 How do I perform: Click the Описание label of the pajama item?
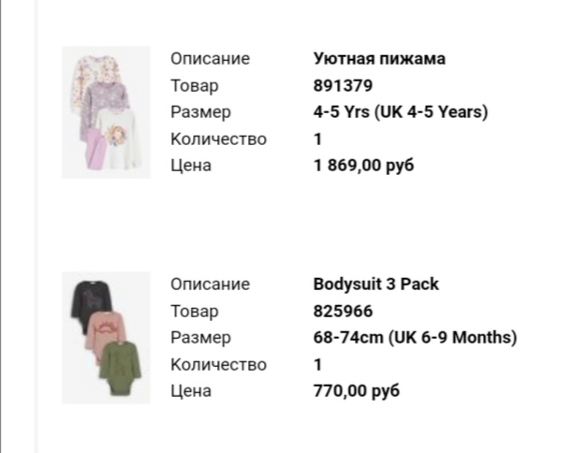point(210,58)
